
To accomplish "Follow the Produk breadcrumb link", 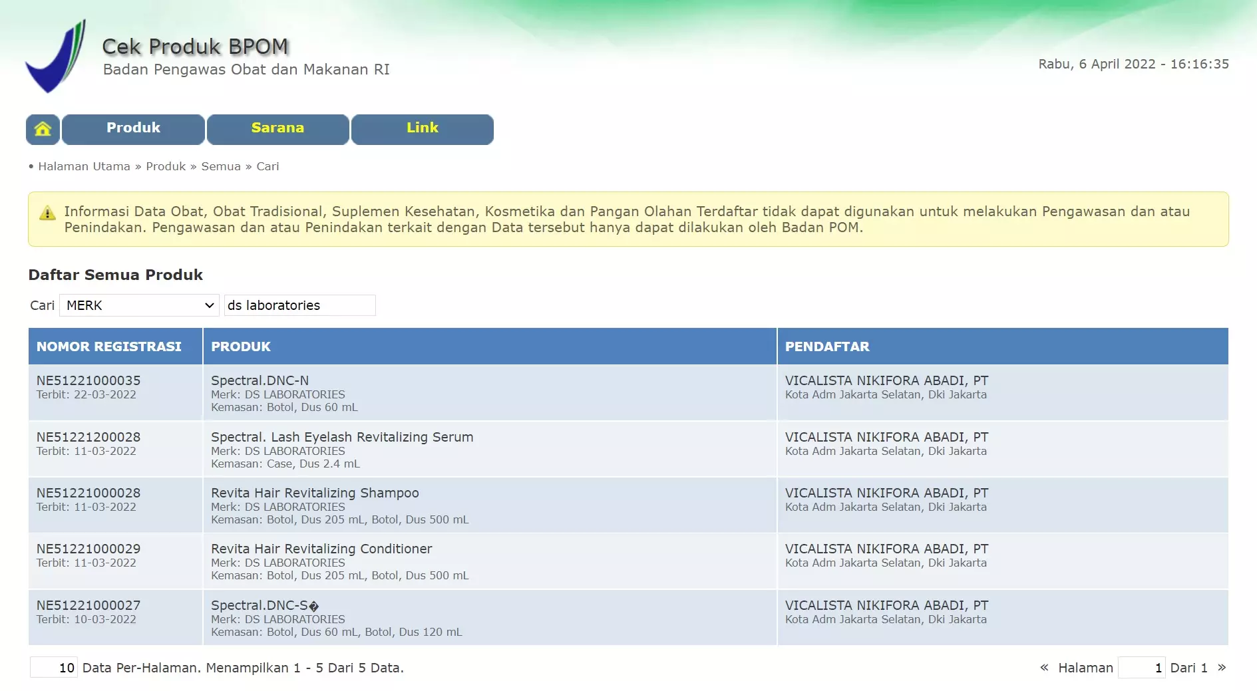I will pyautogui.click(x=166, y=166).
